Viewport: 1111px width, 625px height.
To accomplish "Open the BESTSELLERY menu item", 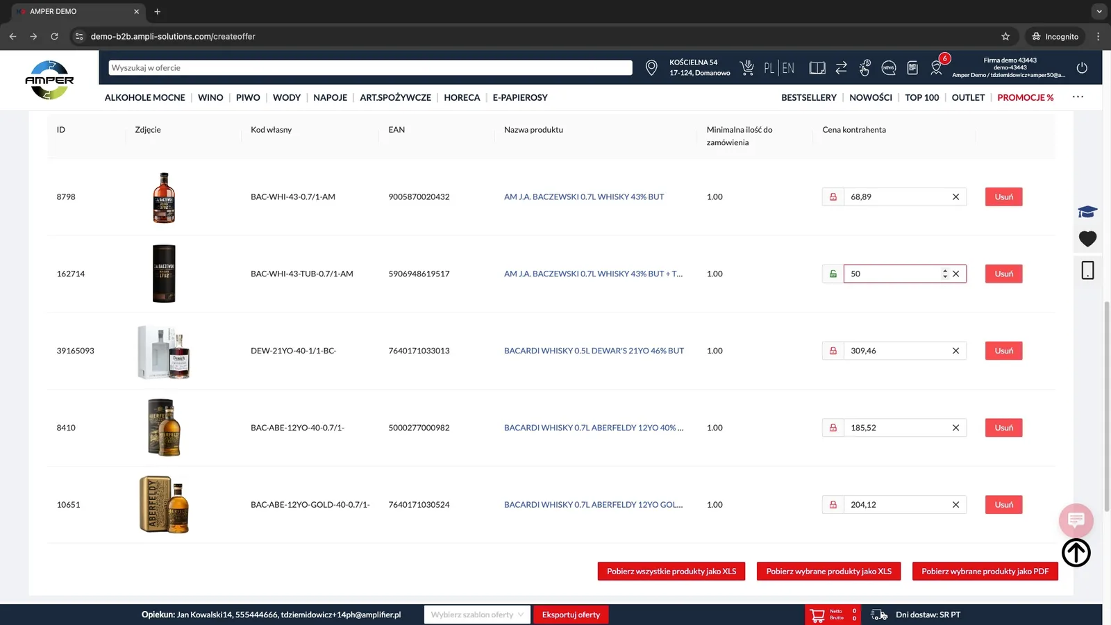I will [x=809, y=98].
